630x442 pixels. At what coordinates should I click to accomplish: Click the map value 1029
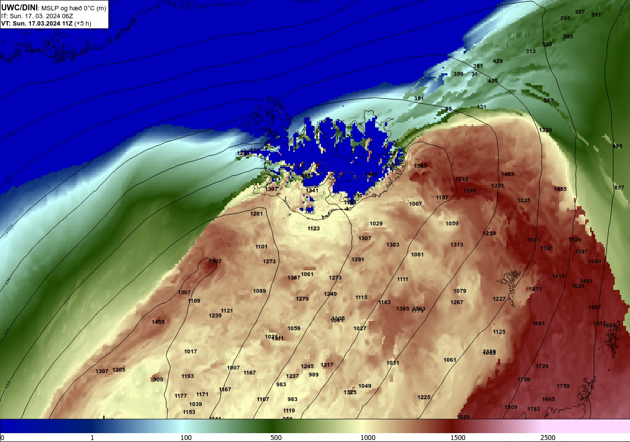click(376, 223)
